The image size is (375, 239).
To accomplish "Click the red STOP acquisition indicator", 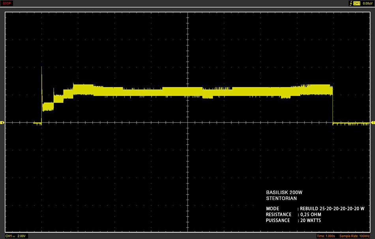I will (7, 3).
